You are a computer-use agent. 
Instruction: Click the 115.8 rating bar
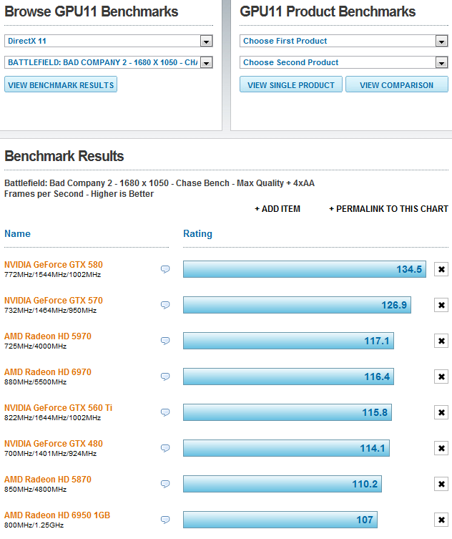point(288,412)
